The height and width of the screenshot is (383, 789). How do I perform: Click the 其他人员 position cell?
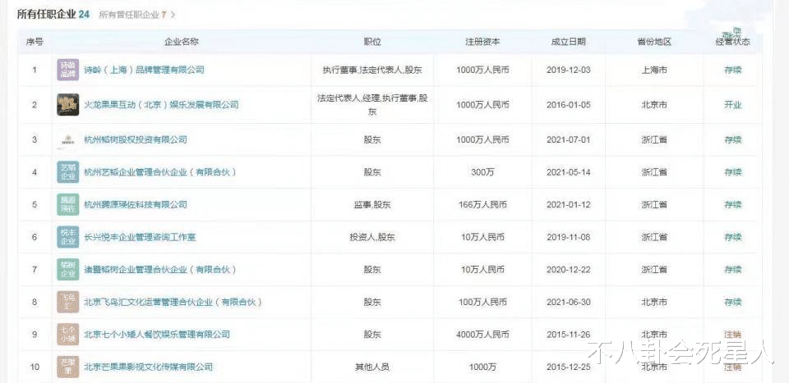(x=372, y=367)
